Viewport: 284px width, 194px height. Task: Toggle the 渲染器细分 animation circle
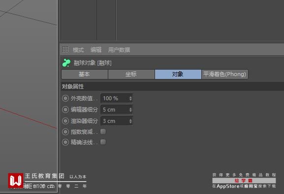coord(65,121)
